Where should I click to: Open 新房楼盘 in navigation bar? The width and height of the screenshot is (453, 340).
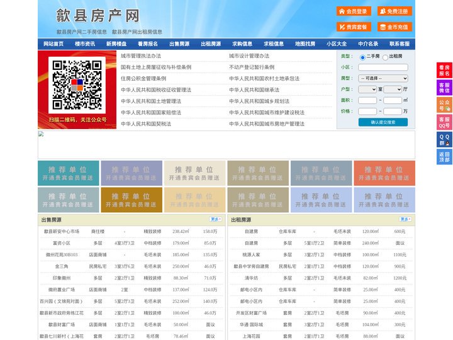[116, 44]
